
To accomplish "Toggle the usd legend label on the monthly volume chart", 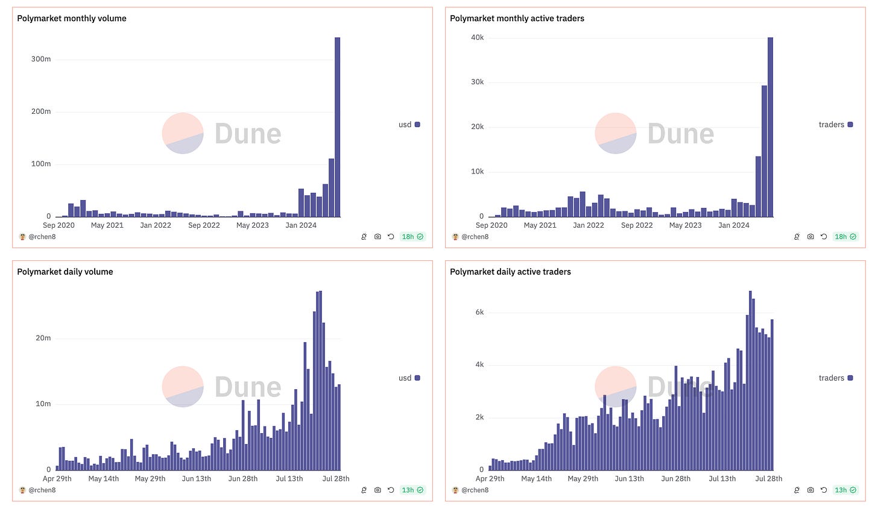I will 405,125.
